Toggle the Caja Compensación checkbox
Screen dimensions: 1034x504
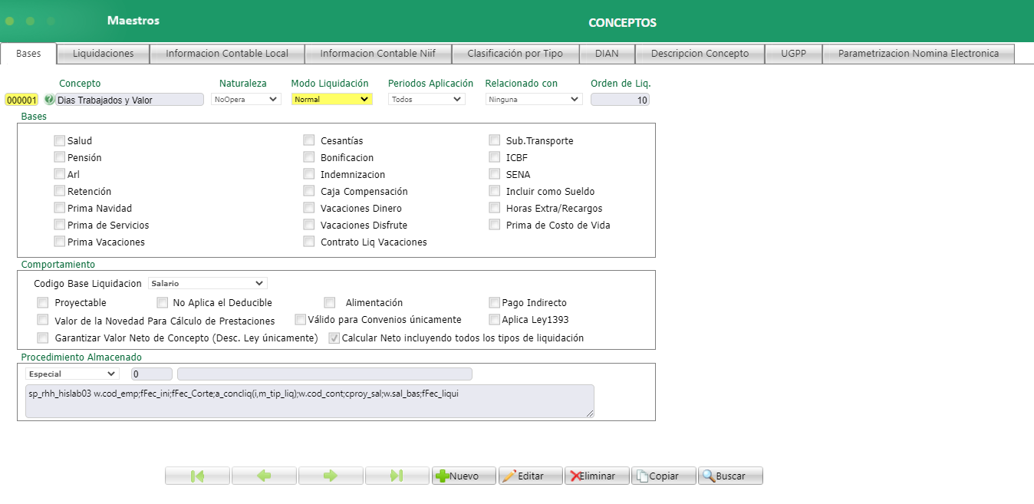pos(309,191)
